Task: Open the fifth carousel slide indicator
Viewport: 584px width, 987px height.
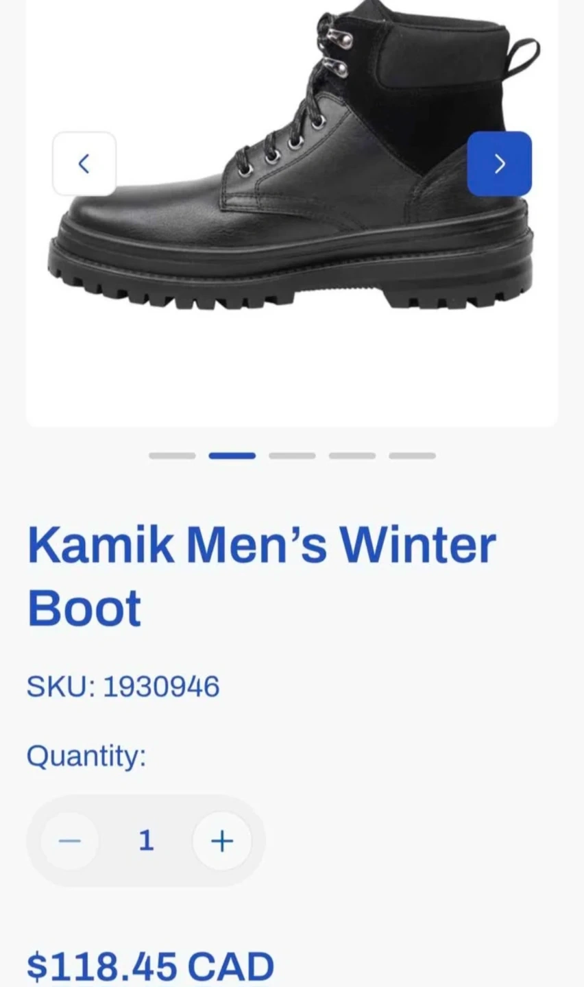Action: [413, 456]
